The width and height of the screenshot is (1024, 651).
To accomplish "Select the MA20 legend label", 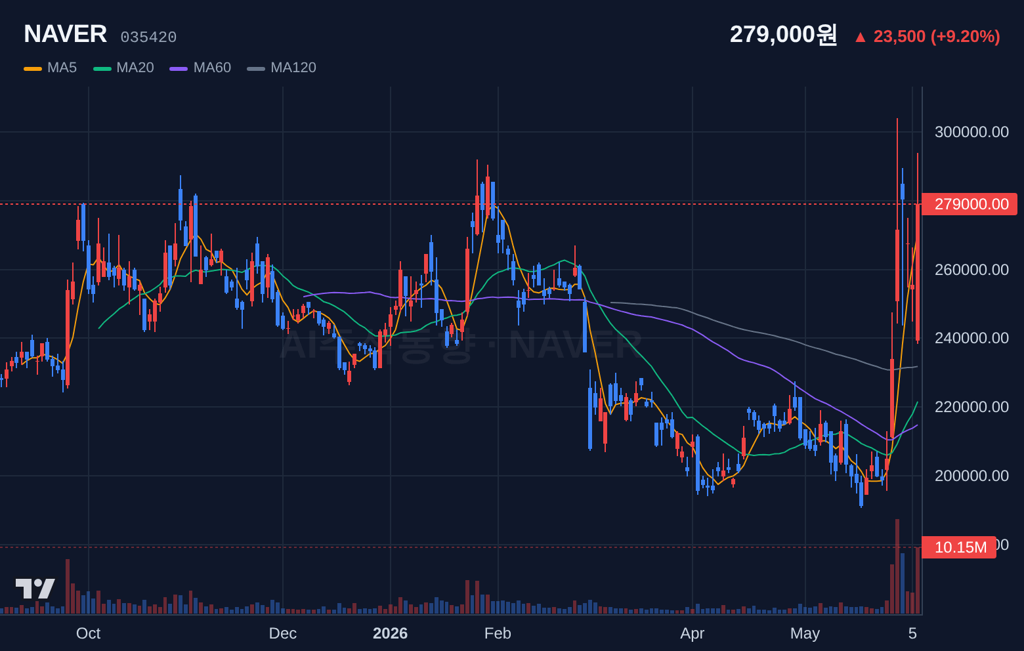I will (135, 68).
